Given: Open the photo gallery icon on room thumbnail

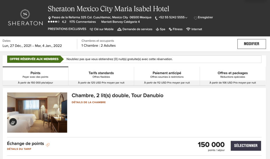Looking at the screenshot, I should [x=12, y=122].
